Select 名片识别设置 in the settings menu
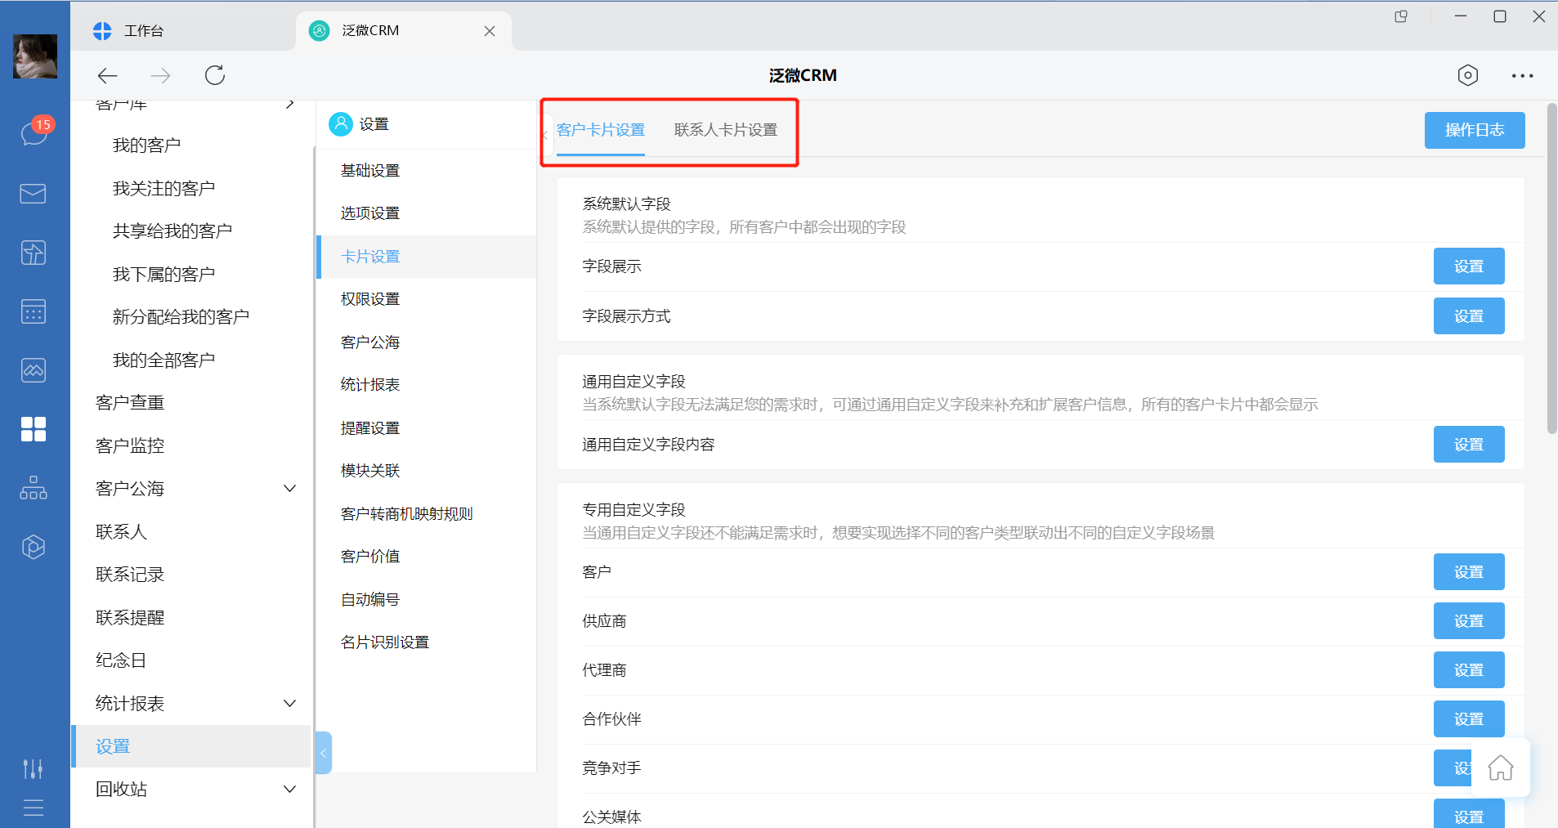The image size is (1558, 828). pos(383,642)
